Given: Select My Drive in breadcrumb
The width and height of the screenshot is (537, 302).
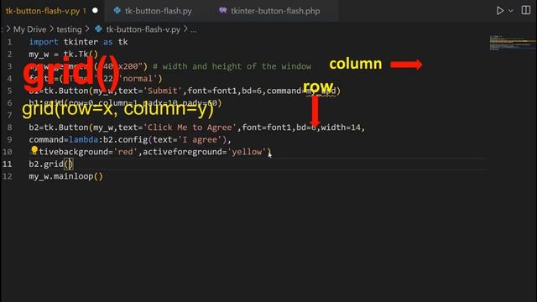Looking at the screenshot, I should tap(30, 29).
